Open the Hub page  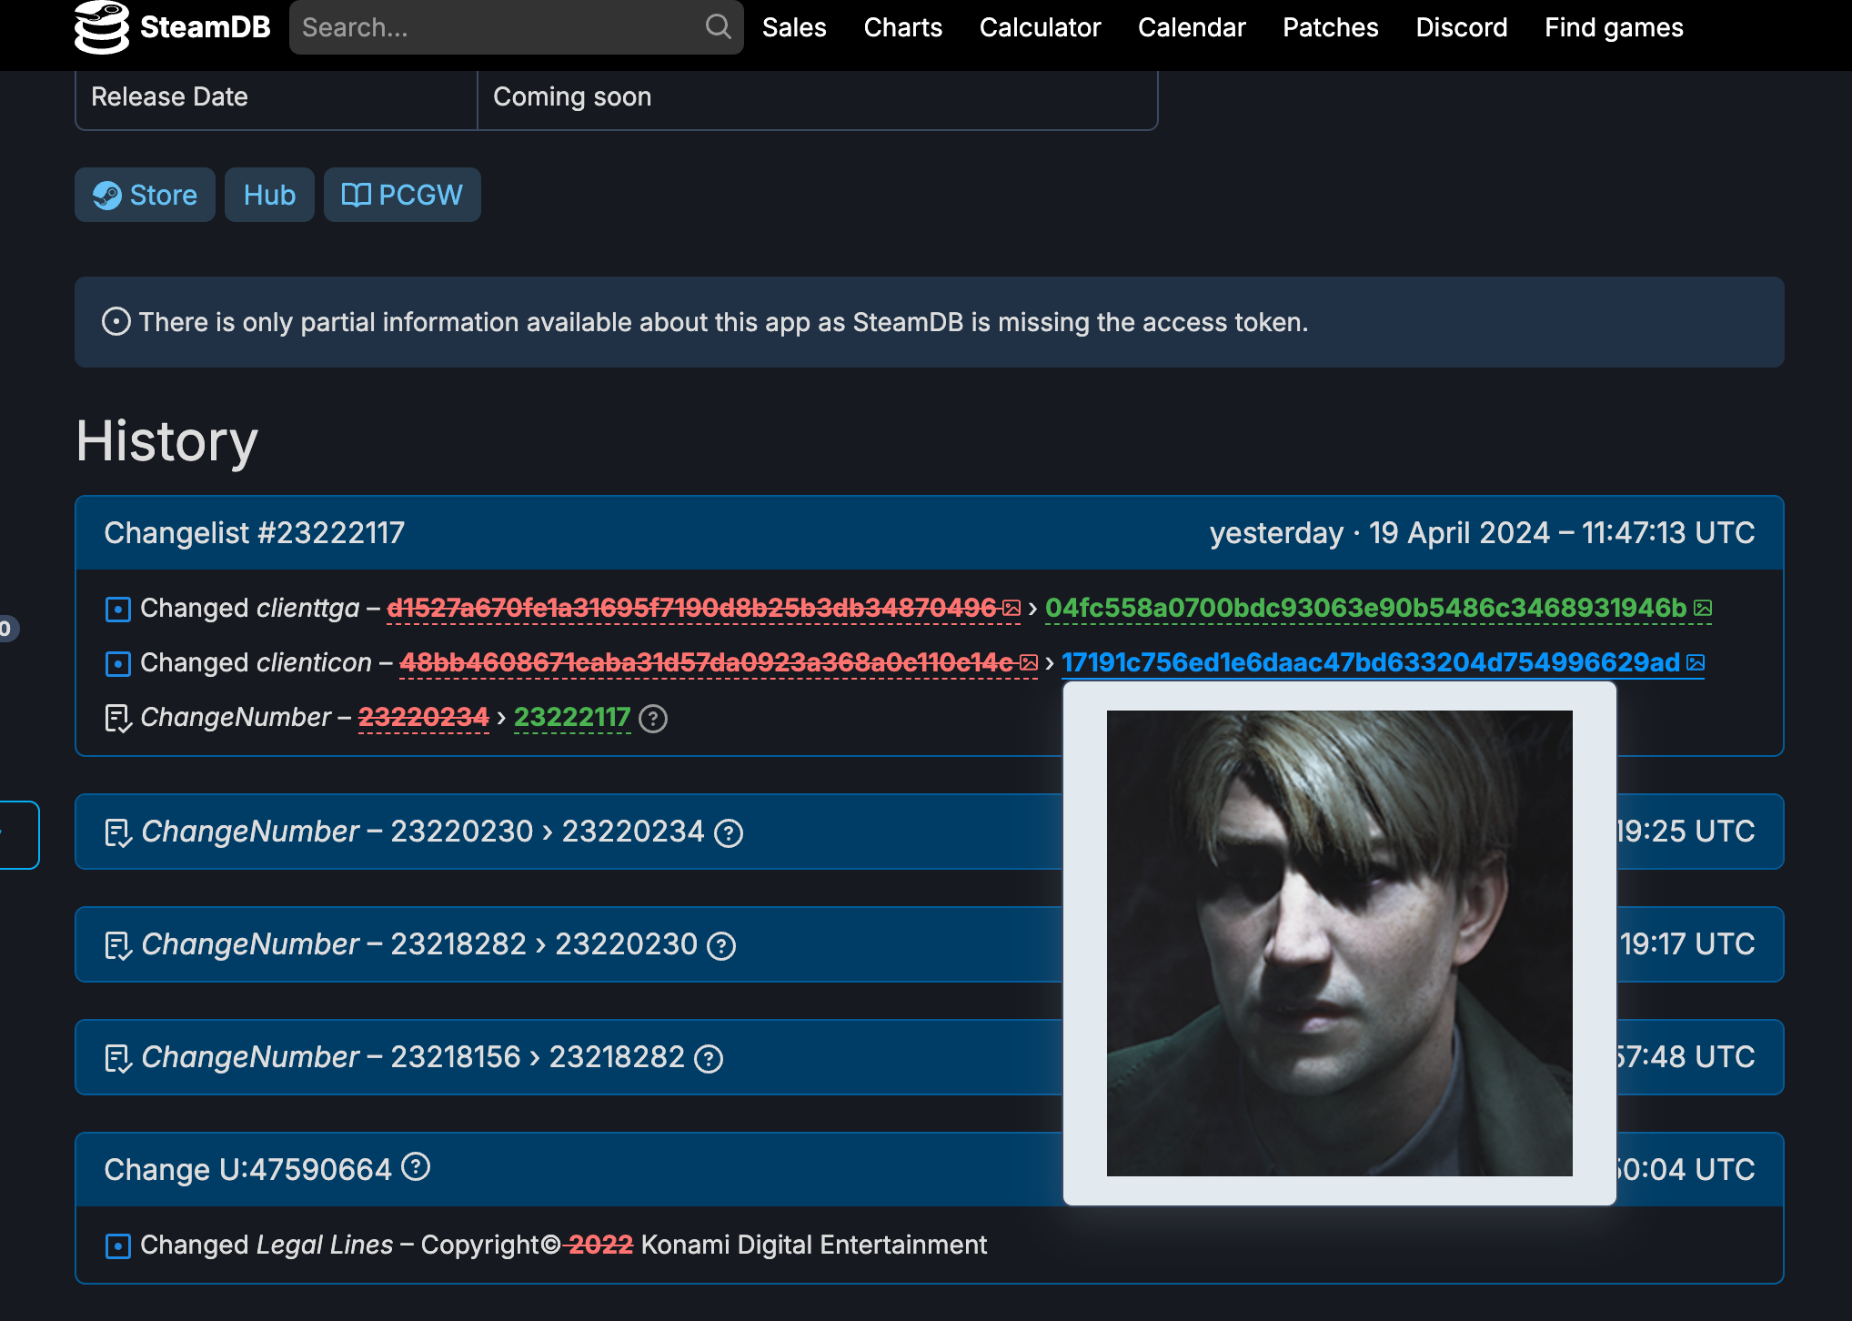268,195
